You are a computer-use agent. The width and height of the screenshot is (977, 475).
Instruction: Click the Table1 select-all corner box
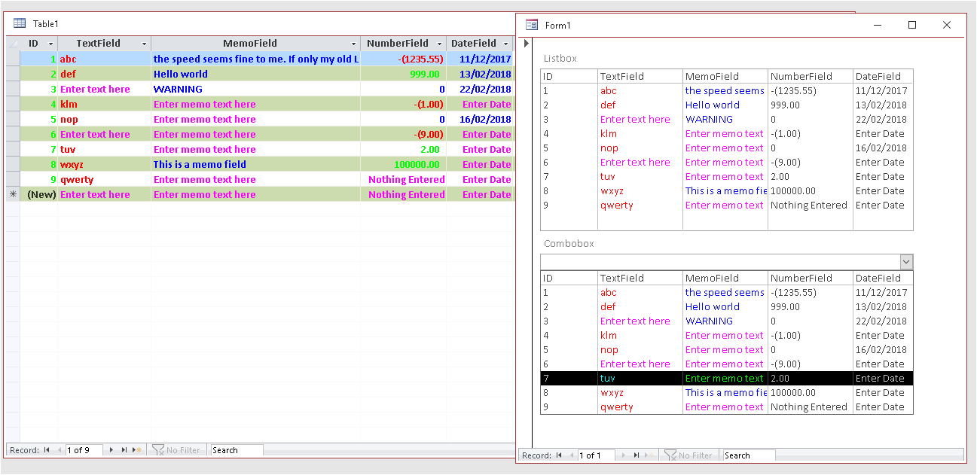click(x=12, y=44)
